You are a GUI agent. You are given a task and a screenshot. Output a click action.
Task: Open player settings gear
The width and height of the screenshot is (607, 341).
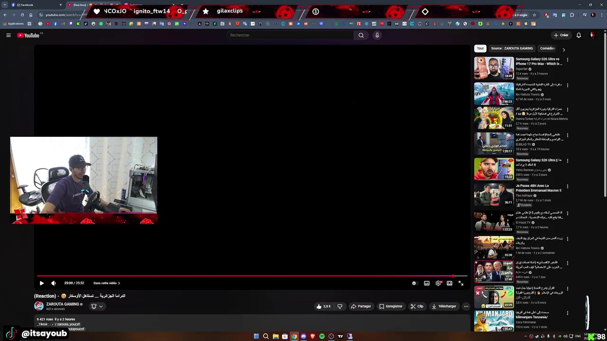438,283
